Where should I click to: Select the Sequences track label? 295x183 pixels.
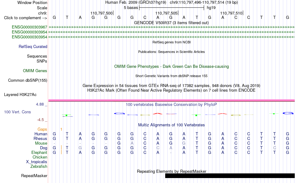tap(37, 56)
